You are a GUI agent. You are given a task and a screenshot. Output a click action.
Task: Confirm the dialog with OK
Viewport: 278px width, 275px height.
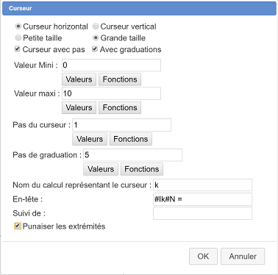203,257
